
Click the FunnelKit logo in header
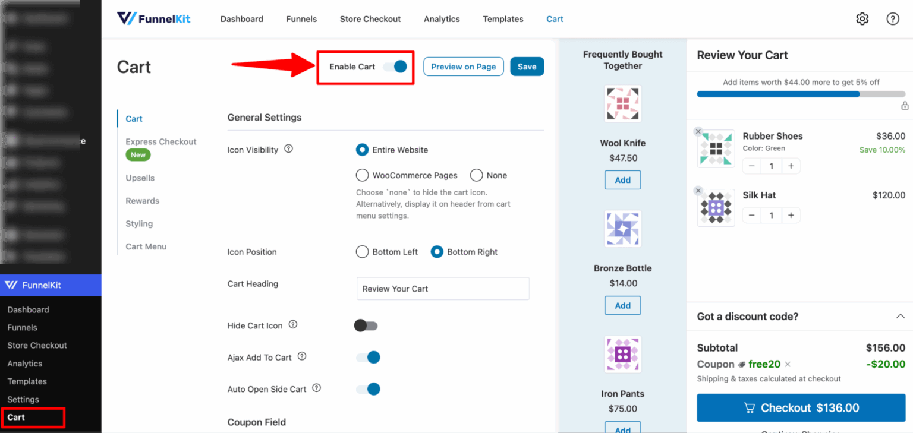[x=153, y=18]
